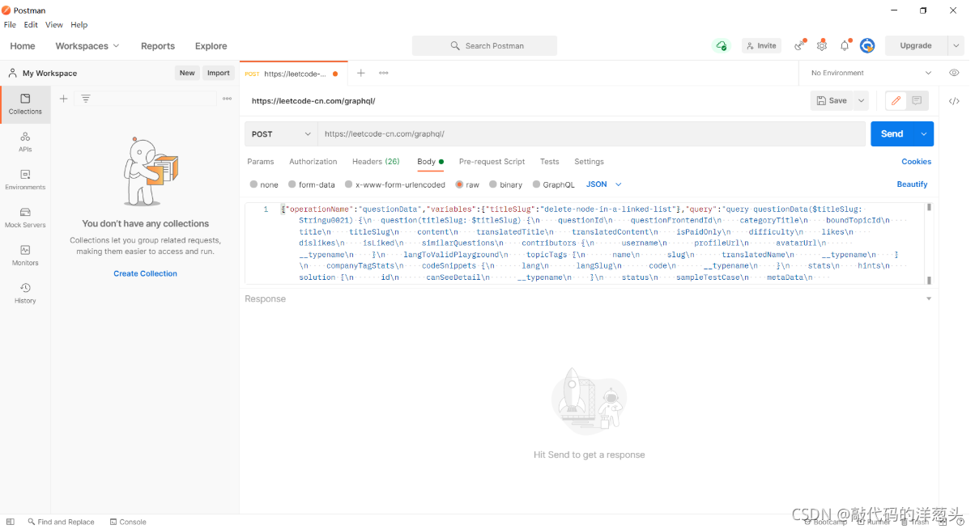Viewport: 975px width, 529px height.
Task: Click the New button
Action: 187,73
